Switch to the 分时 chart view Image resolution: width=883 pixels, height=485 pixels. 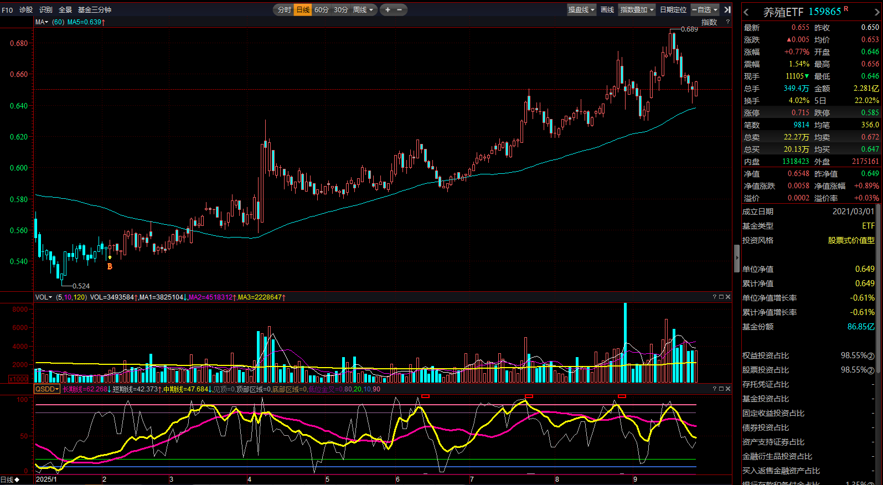click(x=284, y=10)
